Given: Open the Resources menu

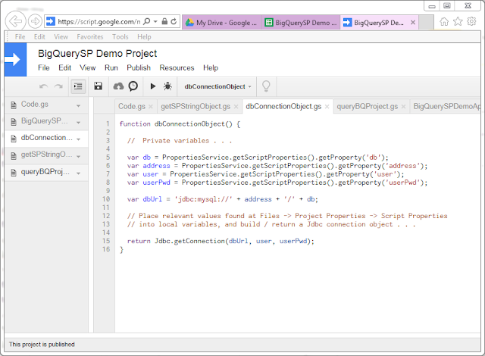Looking at the screenshot, I should pos(177,67).
